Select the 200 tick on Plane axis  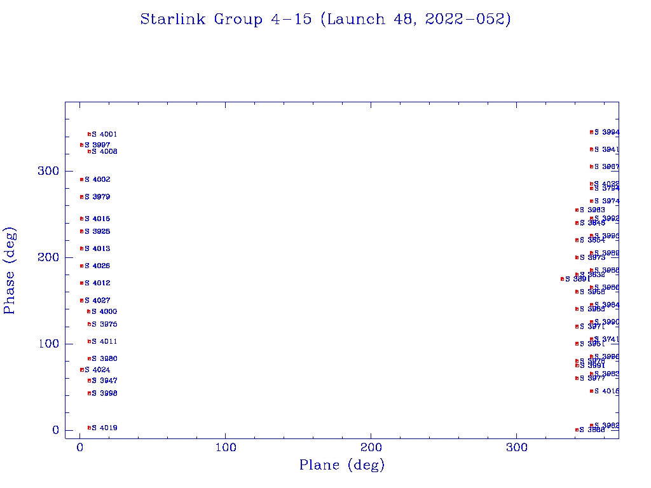pyautogui.click(x=371, y=447)
